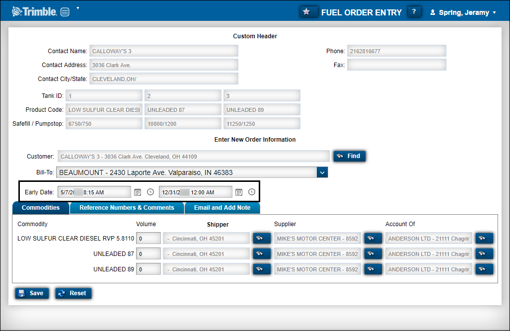The image size is (510, 331).
Task: Set volume for Unleaded 89
Action: coord(148,269)
